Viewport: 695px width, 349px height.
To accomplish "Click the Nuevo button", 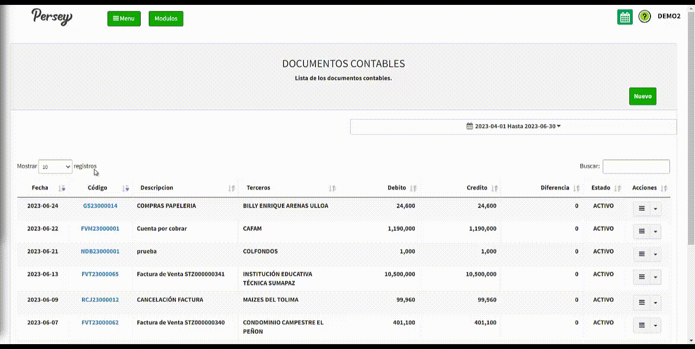I will coord(642,96).
